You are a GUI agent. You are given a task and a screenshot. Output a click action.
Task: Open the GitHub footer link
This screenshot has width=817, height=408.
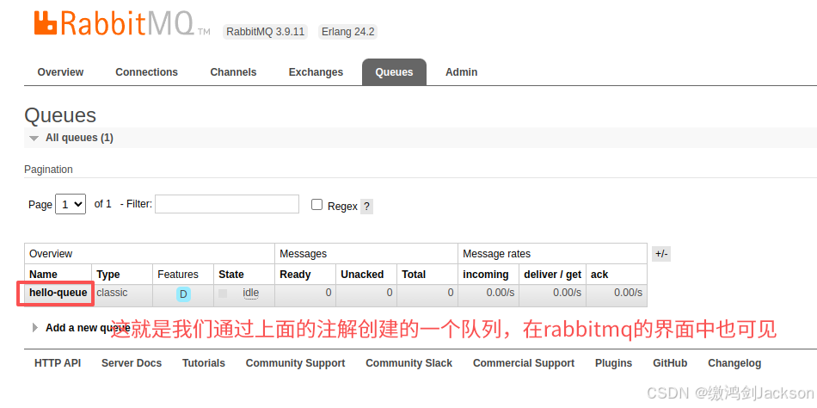pyautogui.click(x=670, y=363)
